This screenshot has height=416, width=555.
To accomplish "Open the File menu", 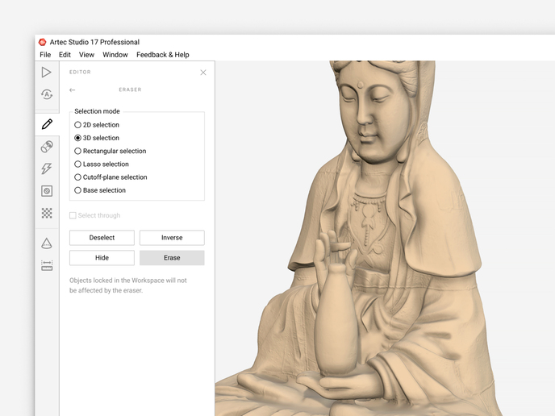I will tap(45, 55).
